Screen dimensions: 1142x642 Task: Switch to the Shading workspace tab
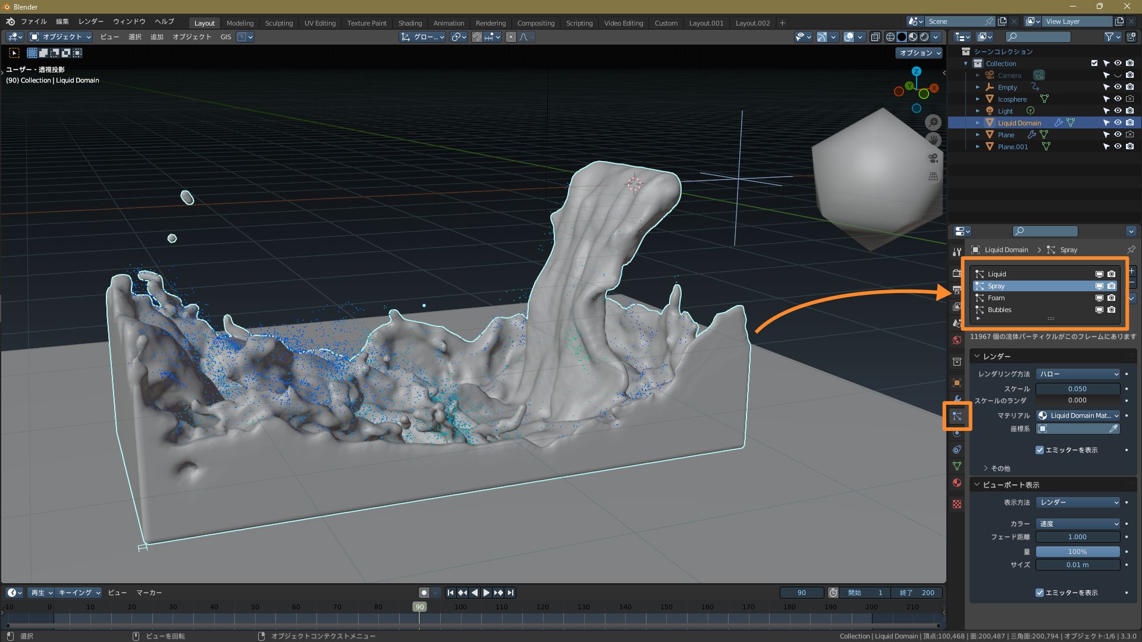(x=410, y=23)
